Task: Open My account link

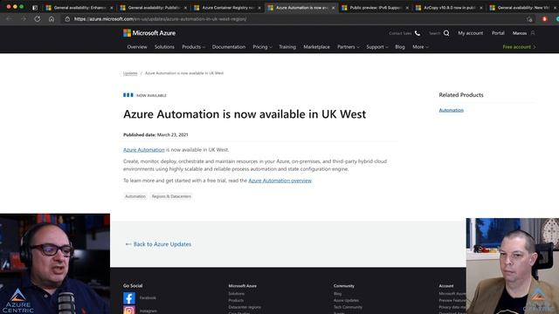Action: tap(470, 33)
